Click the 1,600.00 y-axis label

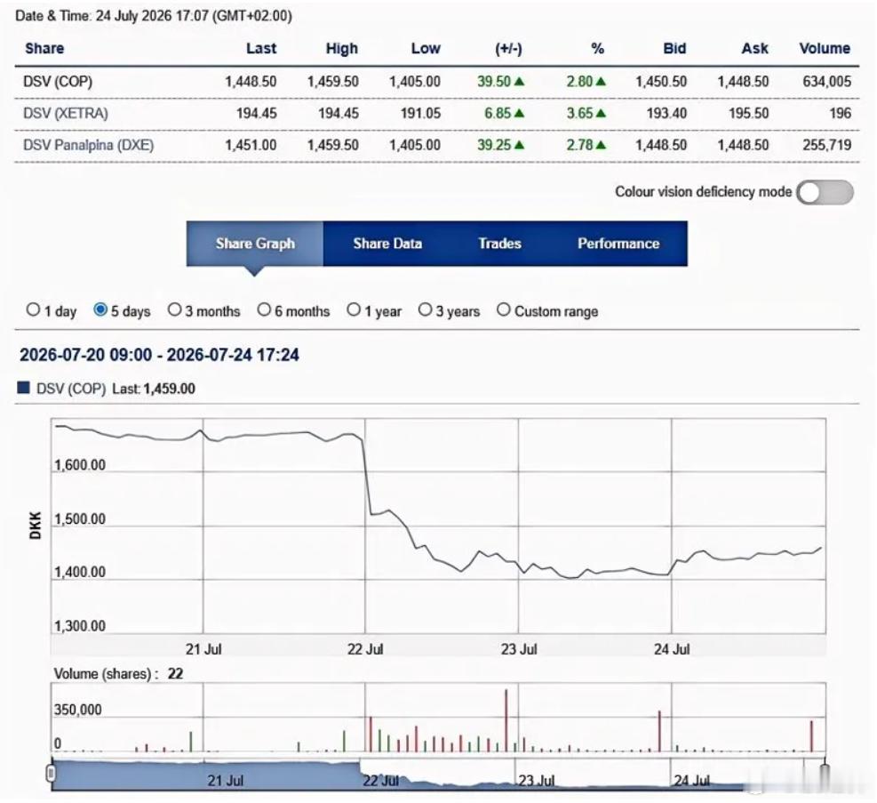point(79,465)
